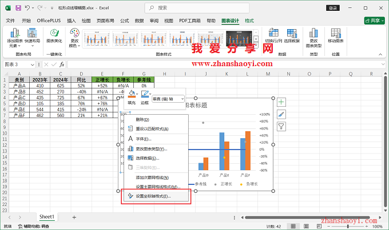389x230 pixels.
Task: Open Change Colors (更改颜色) palette
Action: (74, 38)
